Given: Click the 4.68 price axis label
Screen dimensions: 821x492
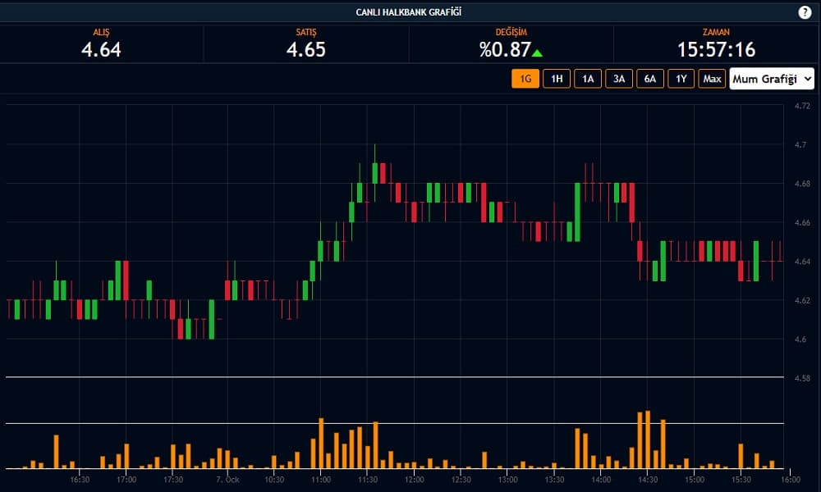Looking at the screenshot, I should click(x=802, y=184).
